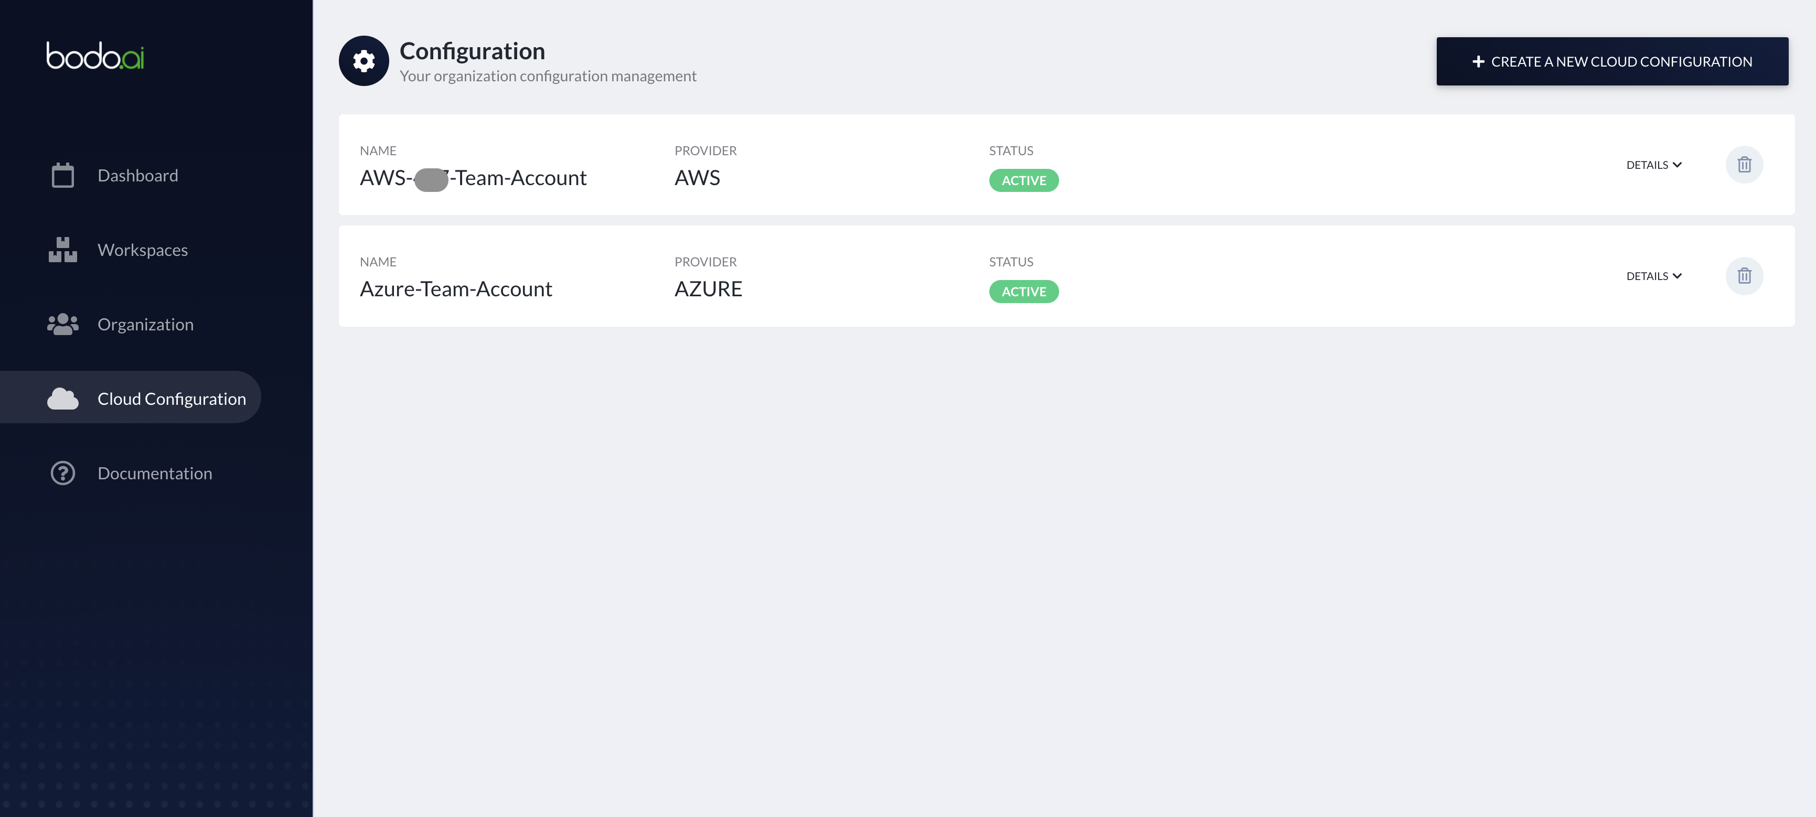This screenshot has width=1816, height=817.
Task: Click PROVIDER label in Azure row
Action: (705, 262)
